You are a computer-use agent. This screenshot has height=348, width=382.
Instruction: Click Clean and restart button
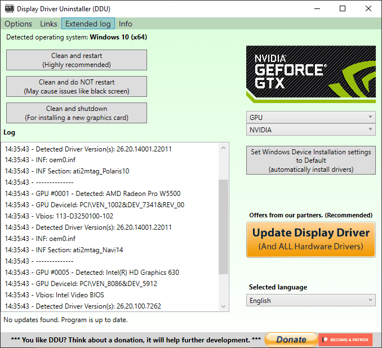77,60
